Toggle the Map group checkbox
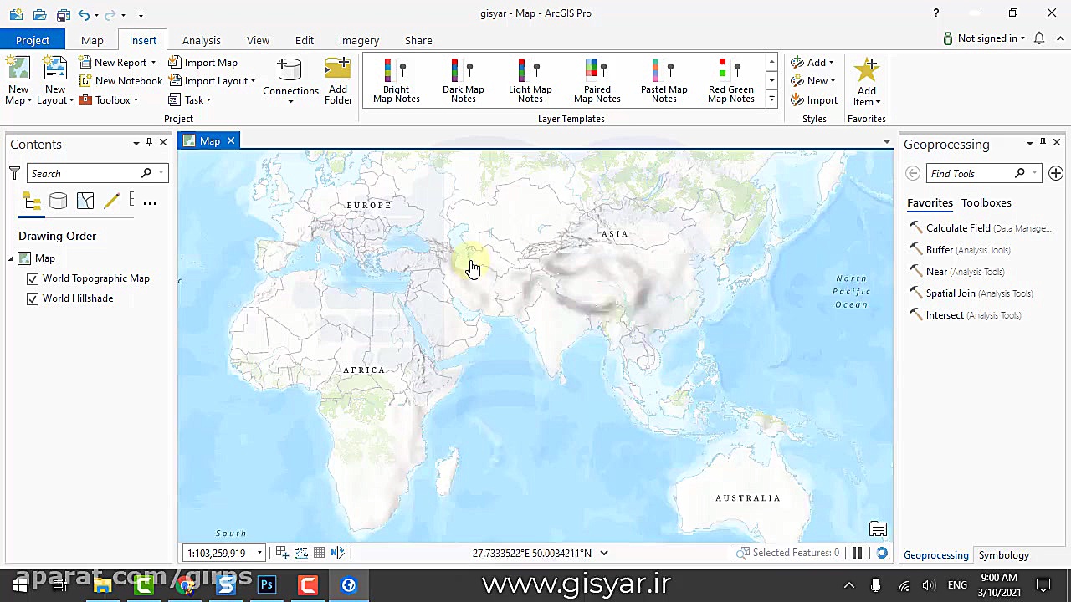Screen dimensions: 1071x602 25,258
